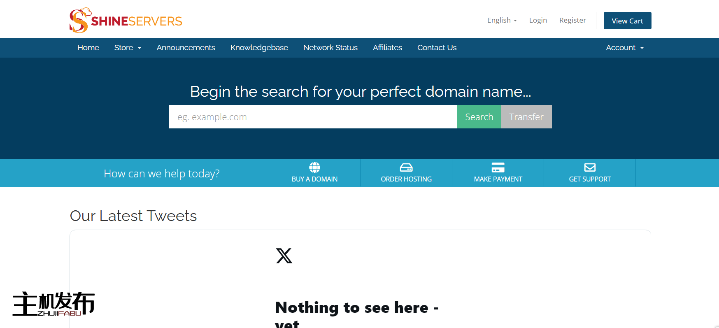Screen dimensions: 719x328
Task: Click the globe icon for Buy a Domain
Action: (x=314, y=167)
